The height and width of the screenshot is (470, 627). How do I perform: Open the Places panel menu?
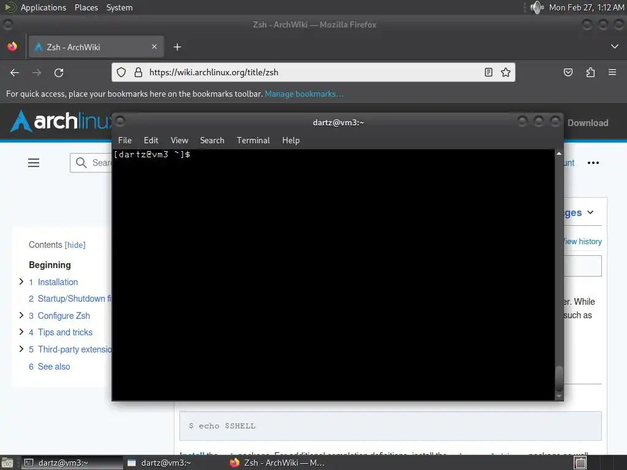coord(86,7)
